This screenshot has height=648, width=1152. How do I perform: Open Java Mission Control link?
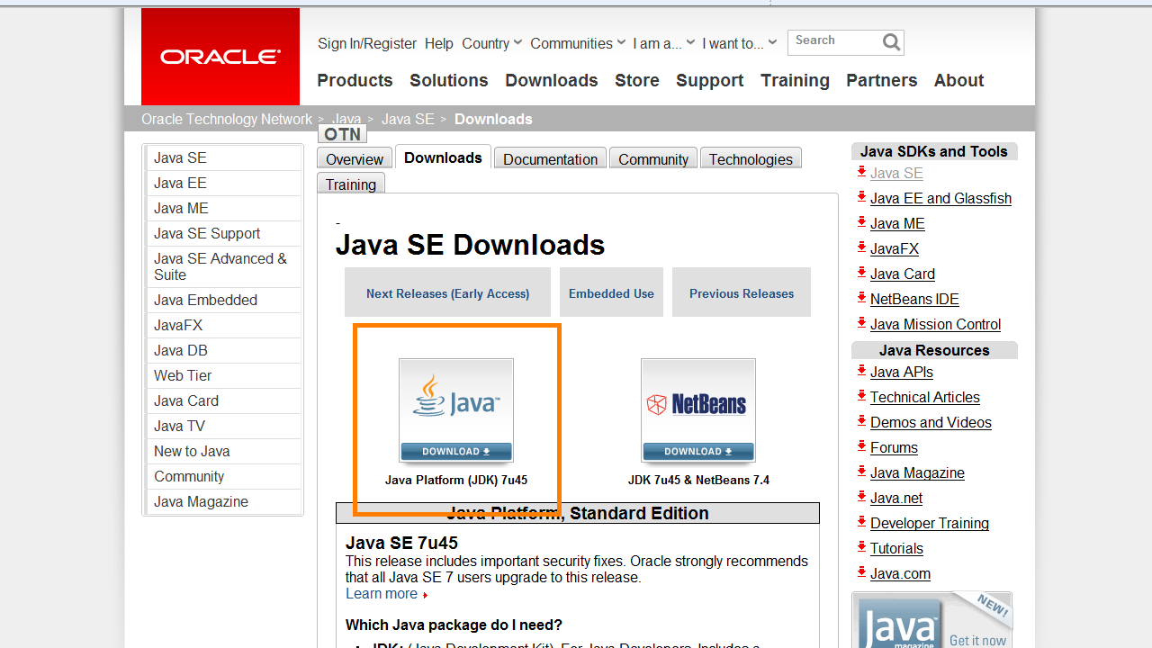click(935, 324)
